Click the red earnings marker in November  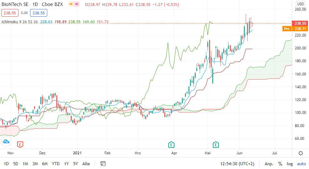click(20, 145)
